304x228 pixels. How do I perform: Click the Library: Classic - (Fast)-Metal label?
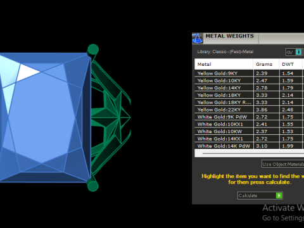(225, 52)
